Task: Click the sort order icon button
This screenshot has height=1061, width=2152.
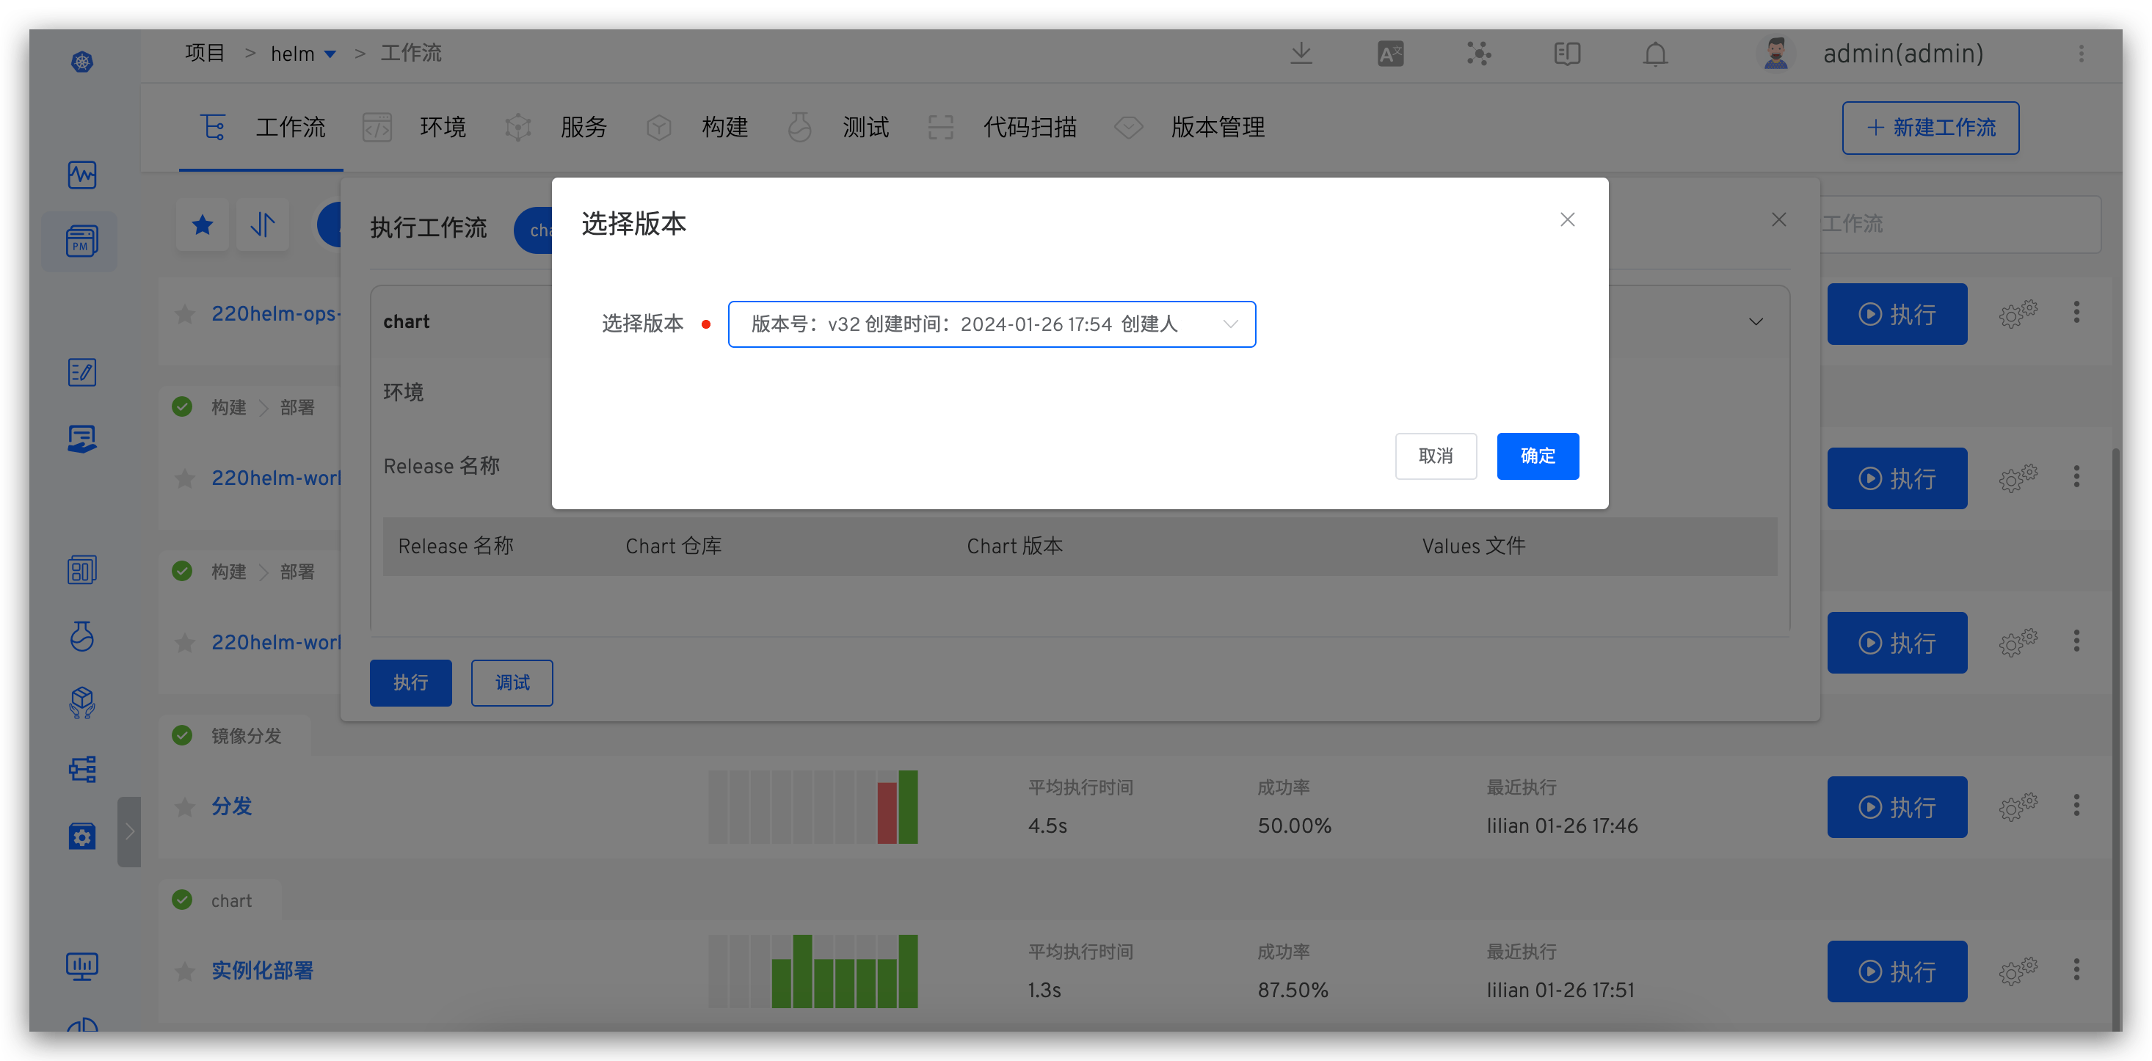Action: (262, 225)
